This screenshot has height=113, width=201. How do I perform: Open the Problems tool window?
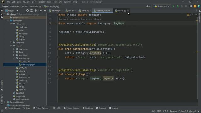pos(88,108)
